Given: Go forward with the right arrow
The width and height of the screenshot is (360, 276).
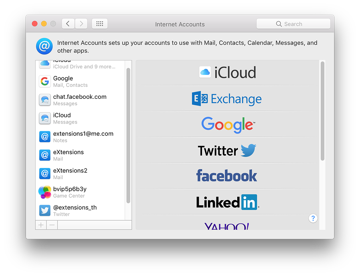Looking at the screenshot, I should (81, 24).
